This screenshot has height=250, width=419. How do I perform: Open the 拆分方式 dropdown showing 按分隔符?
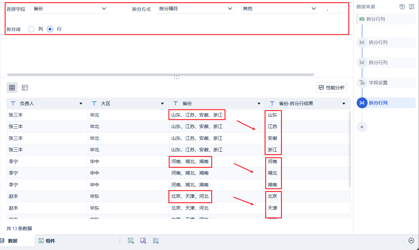195,9
